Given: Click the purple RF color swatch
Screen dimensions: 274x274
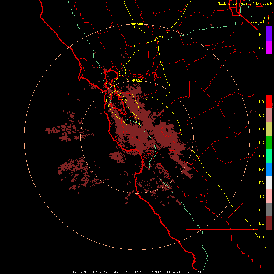Looking at the screenshot, I should click(x=269, y=34).
